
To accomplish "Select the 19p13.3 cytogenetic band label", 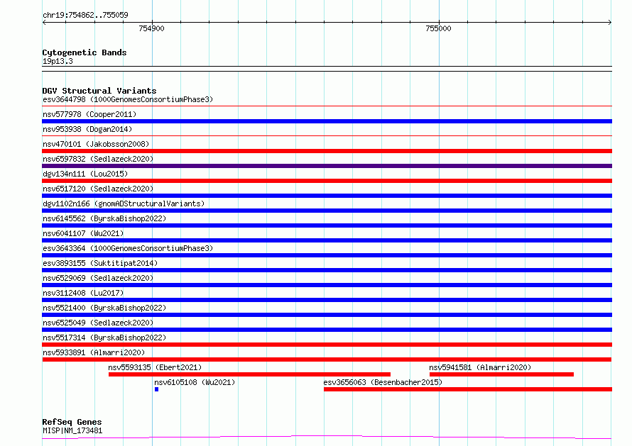I will pyautogui.click(x=58, y=61).
